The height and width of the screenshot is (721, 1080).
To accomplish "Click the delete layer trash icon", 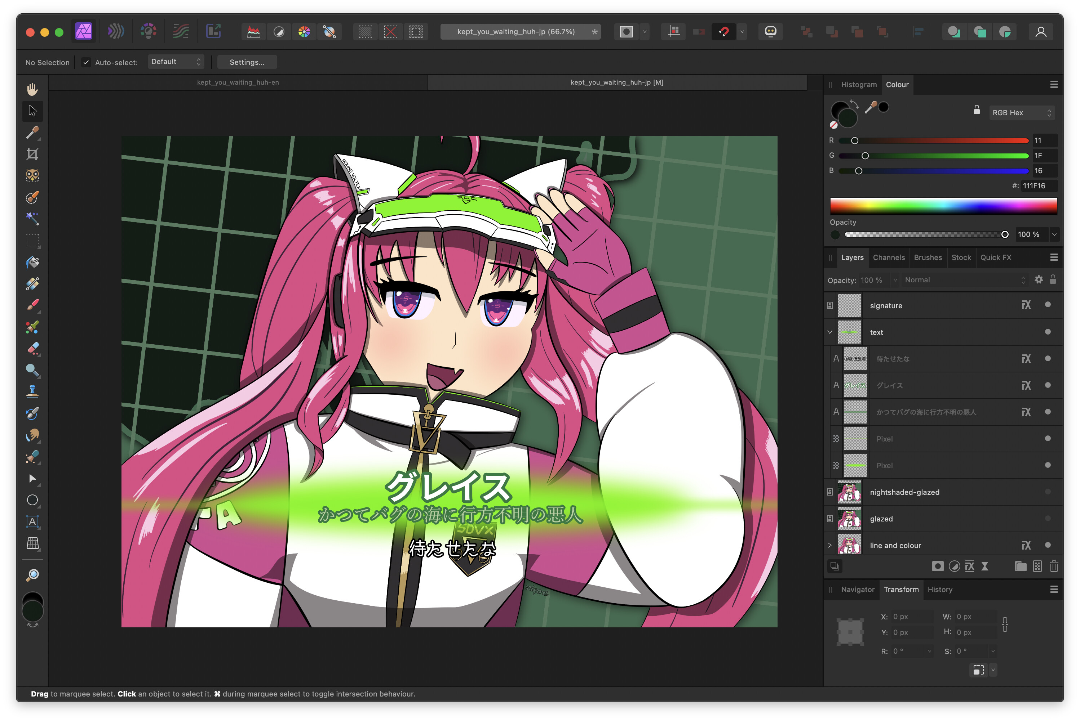I will (1054, 566).
